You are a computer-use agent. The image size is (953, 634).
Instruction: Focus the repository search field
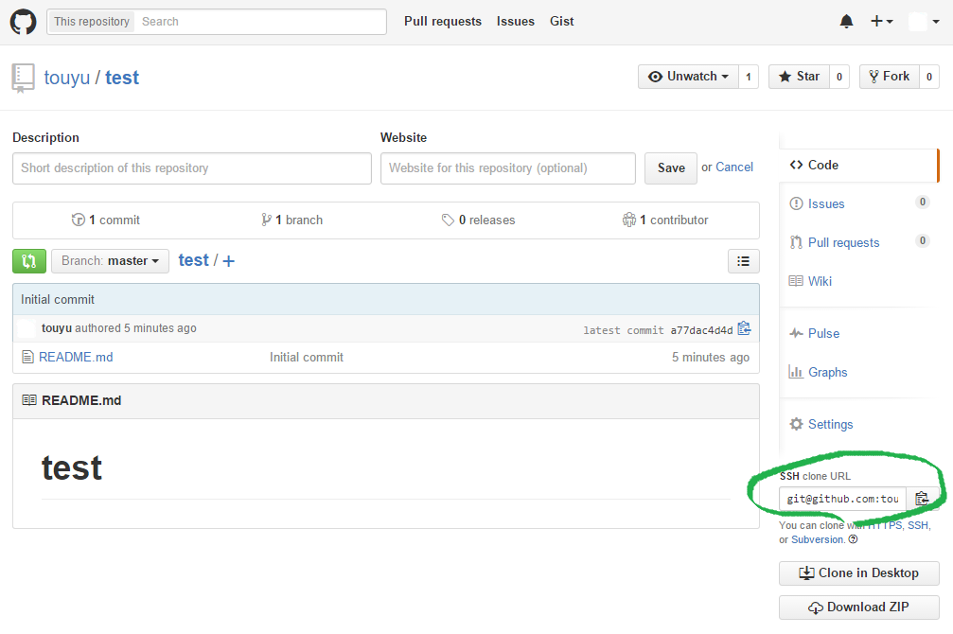261,22
